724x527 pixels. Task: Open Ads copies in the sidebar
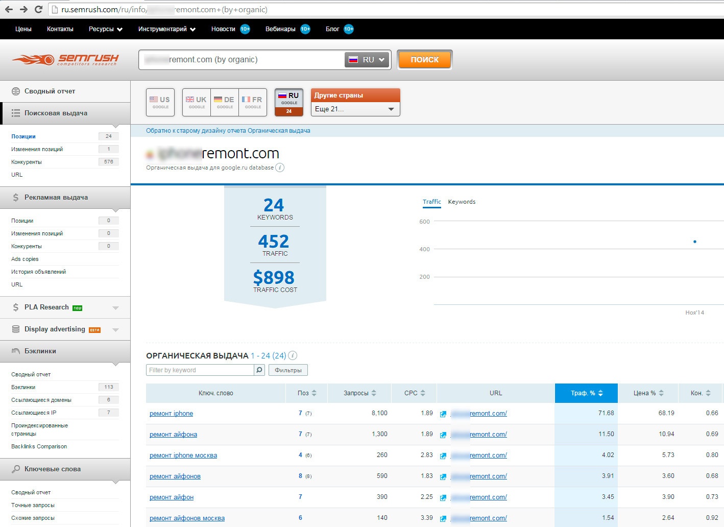25,259
